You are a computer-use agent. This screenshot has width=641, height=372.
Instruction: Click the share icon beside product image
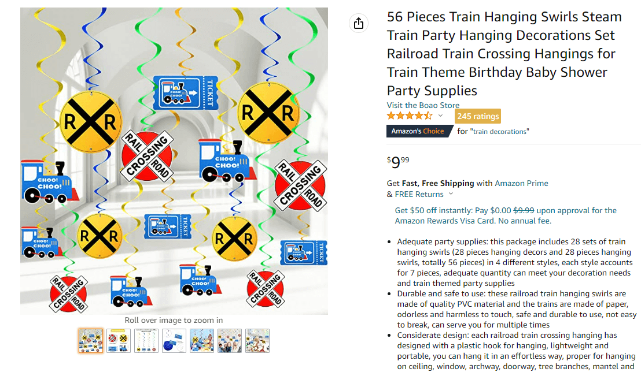[x=359, y=23]
